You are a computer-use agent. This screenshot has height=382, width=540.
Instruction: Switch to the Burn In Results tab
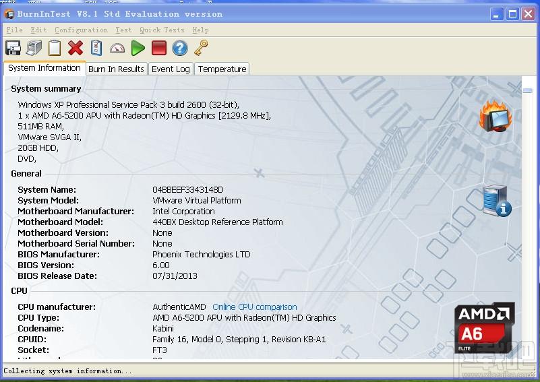tap(116, 69)
